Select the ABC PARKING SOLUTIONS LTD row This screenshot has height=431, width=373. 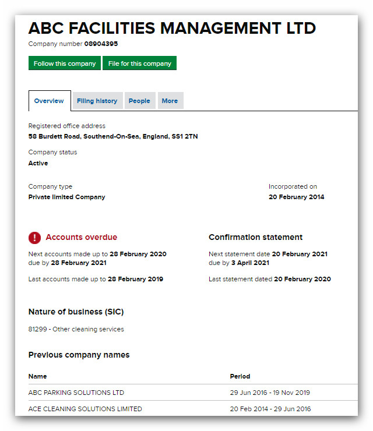click(x=76, y=393)
